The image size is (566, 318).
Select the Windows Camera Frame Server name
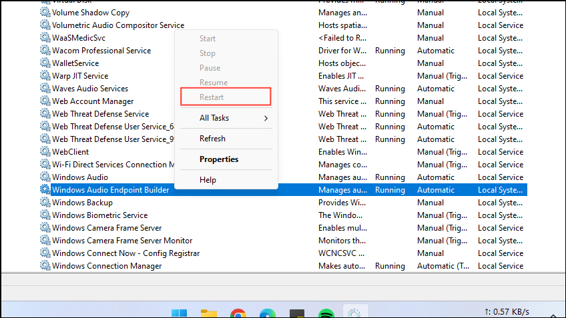coord(107,228)
